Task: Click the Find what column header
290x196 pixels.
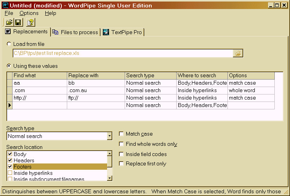Action: coord(39,76)
